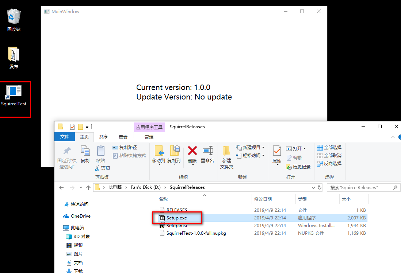
Task: Open the 新建项目 dropdown
Action: [250, 147]
